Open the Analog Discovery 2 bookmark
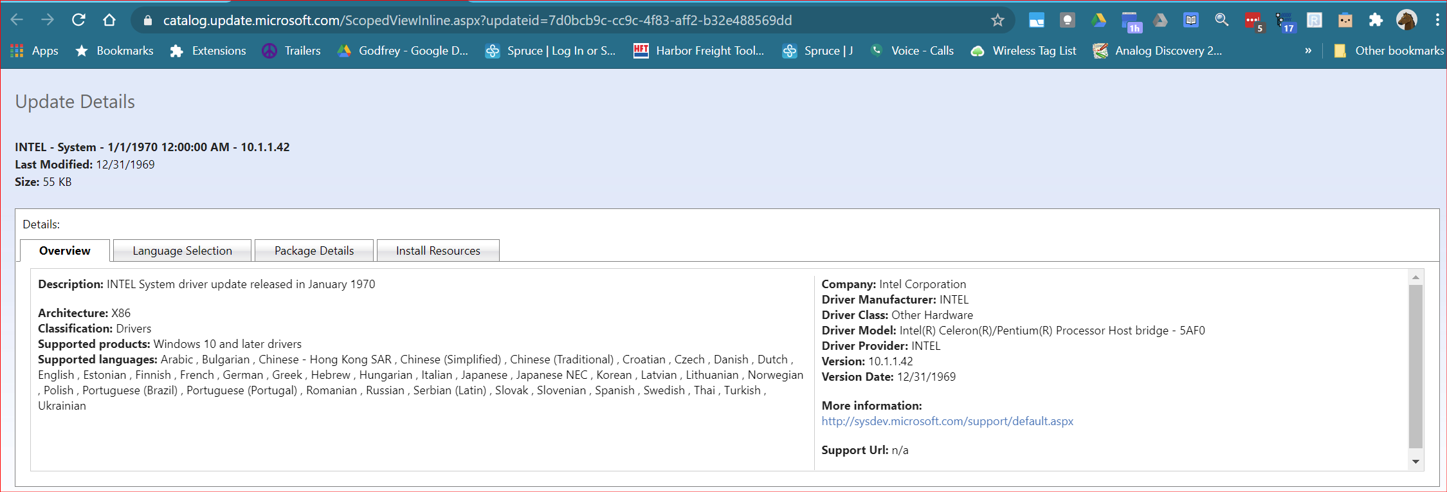 tap(1158, 51)
